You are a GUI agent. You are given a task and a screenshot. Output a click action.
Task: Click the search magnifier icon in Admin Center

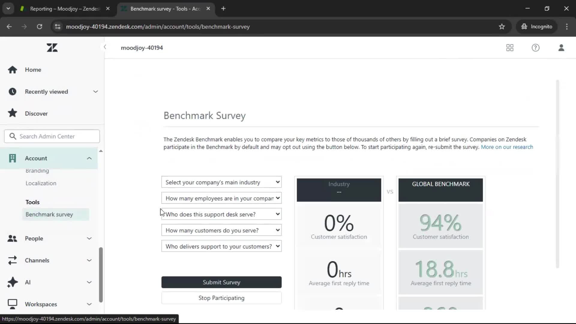tap(13, 136)
